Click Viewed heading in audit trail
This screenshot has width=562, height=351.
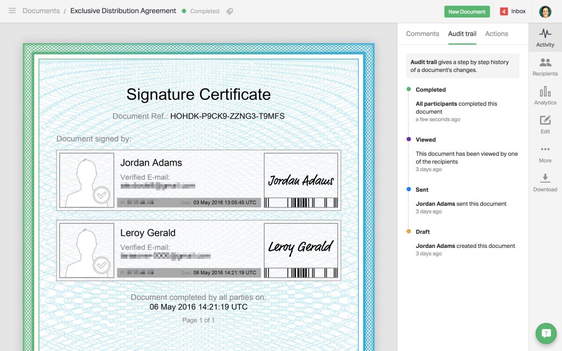[x=425, y=140]
